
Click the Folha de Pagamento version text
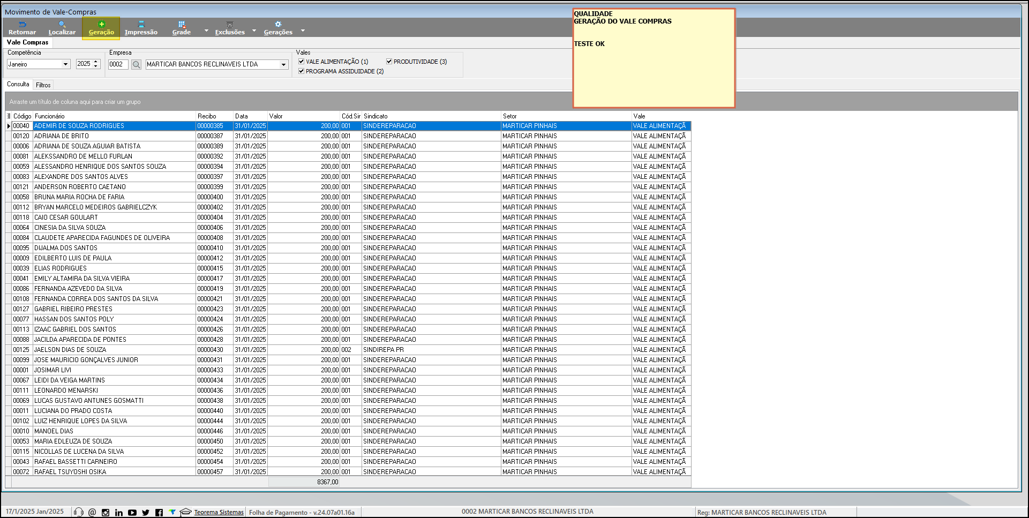click(302, 513)
